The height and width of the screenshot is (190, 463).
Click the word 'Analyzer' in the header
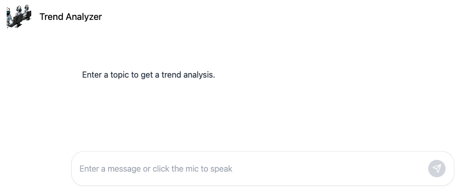[84, 17]
